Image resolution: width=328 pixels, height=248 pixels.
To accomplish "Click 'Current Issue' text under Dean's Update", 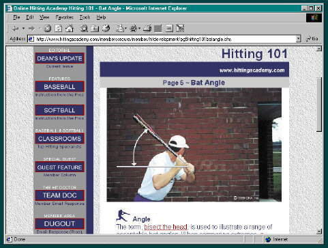I will (59, 66).
